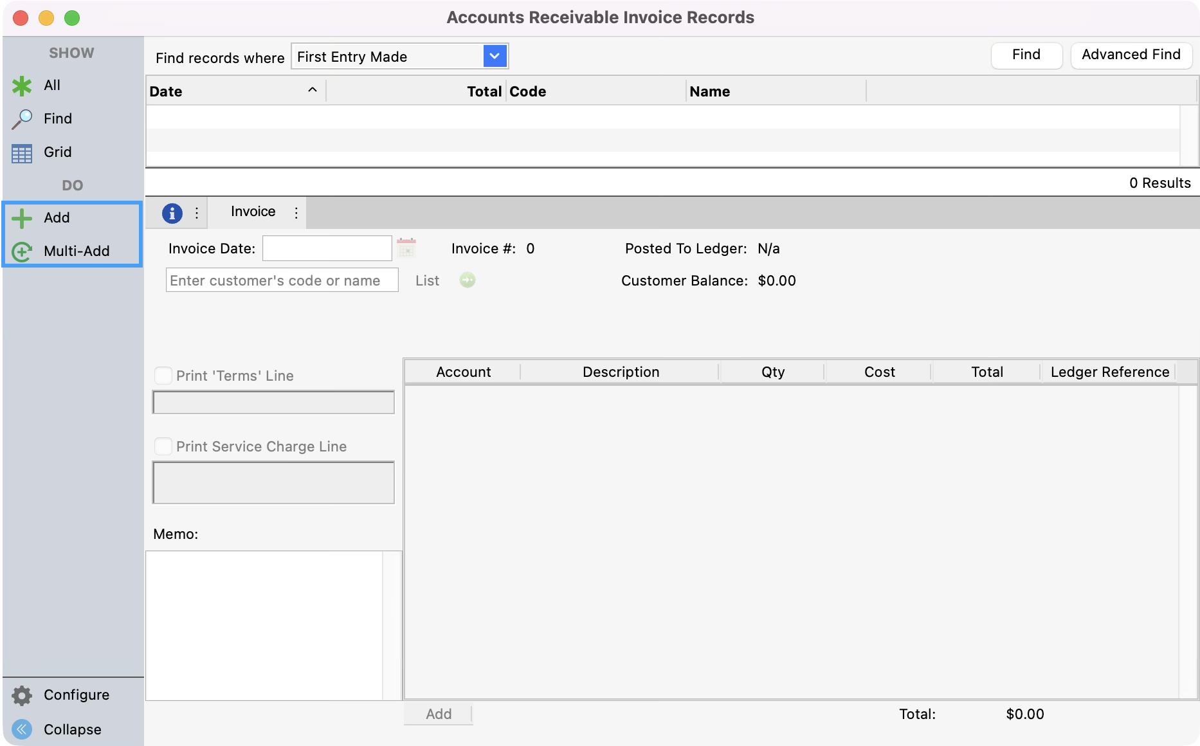Click the Service Charge line text field
This screenshot has width=1200, height=746.
(x=273, y=482)
